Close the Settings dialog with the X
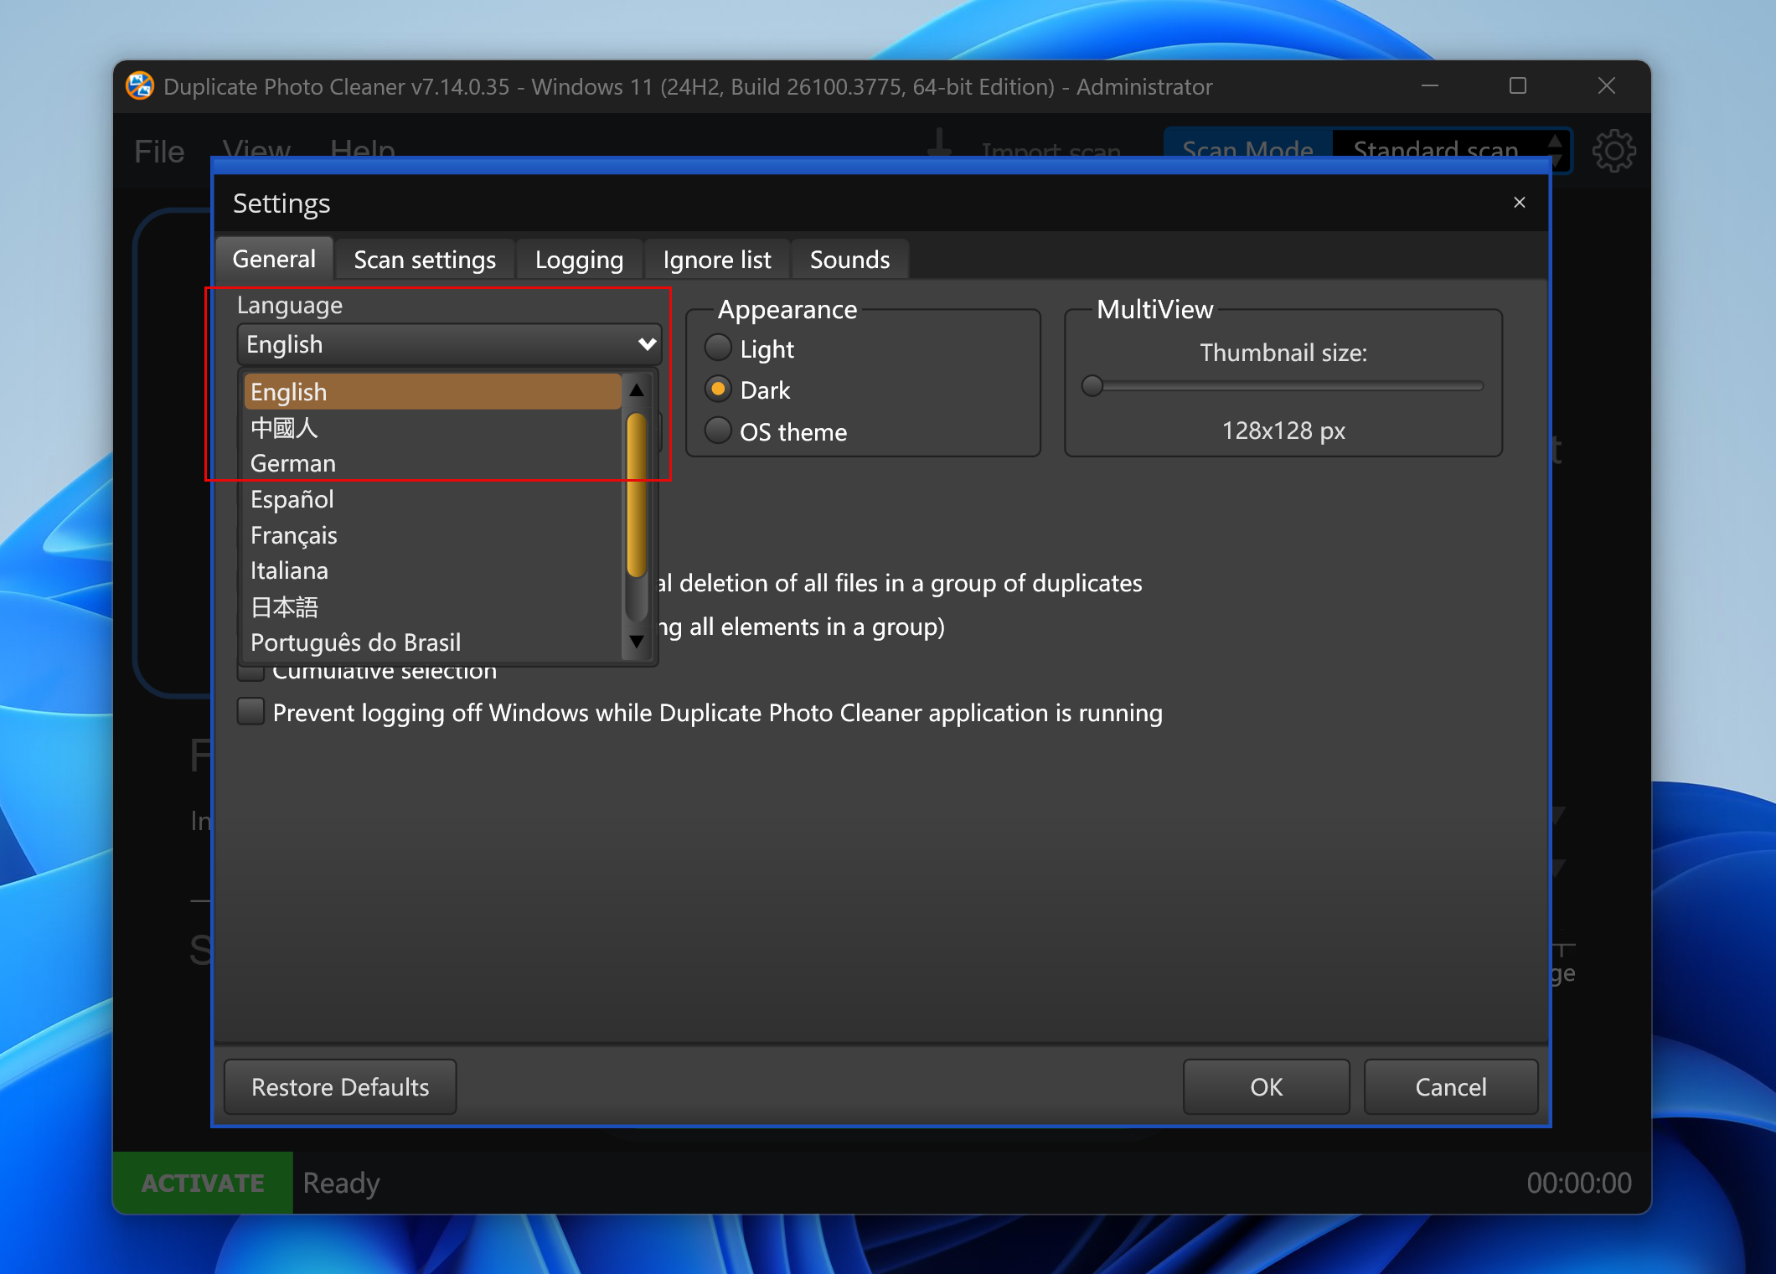 pos(1519,203)
